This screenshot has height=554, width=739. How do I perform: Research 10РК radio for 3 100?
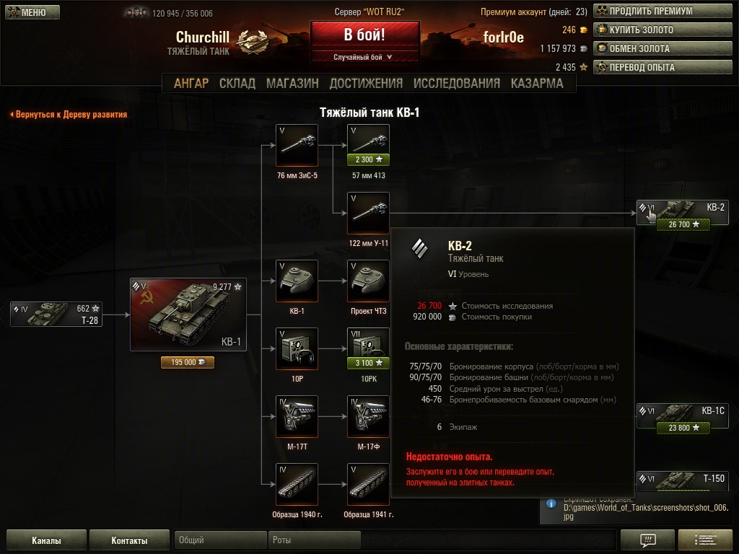(368, 363)
